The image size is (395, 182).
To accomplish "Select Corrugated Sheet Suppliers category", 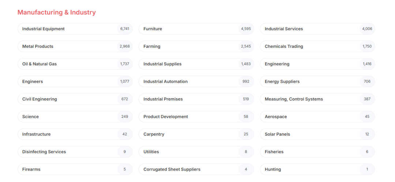I will pyautogui.click(x=196, y=170).
